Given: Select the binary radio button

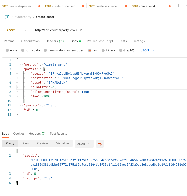Looking at the screenshot, I should pos(103,50).
